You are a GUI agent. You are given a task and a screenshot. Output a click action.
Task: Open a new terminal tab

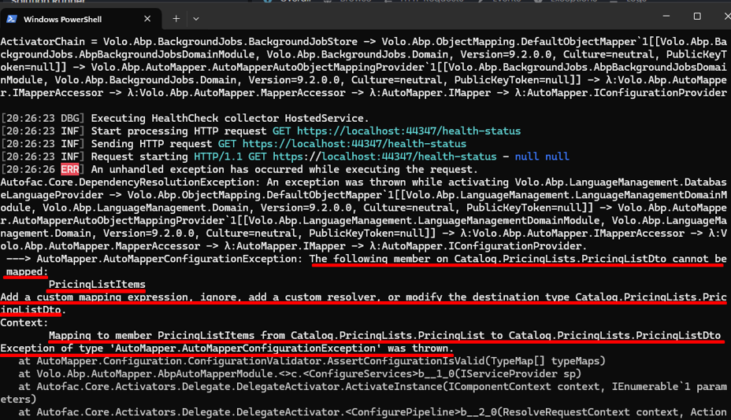pyautogui.click(x=176, y=18)
